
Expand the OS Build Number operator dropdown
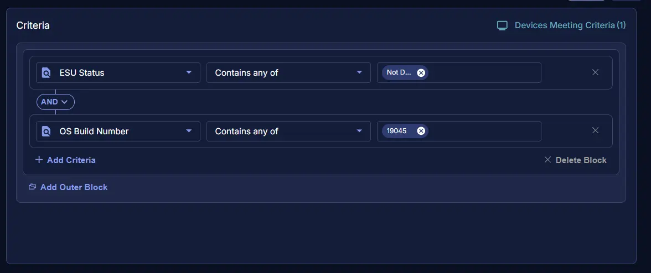coord(359,131)
